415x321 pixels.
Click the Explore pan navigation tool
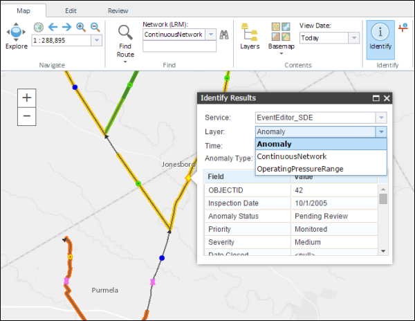click(x=16, y=33)
